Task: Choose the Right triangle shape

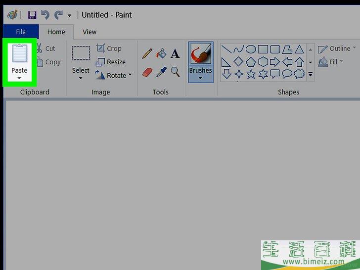Action: [x=226, y=62]
